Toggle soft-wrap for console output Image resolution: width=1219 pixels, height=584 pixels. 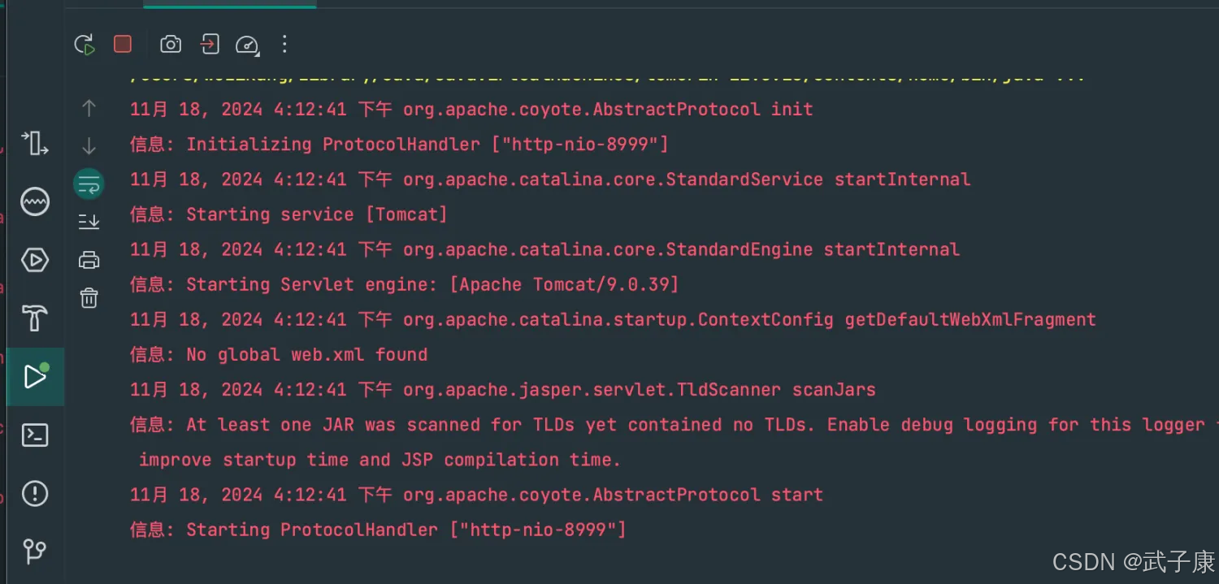click(x=89, y=184)
